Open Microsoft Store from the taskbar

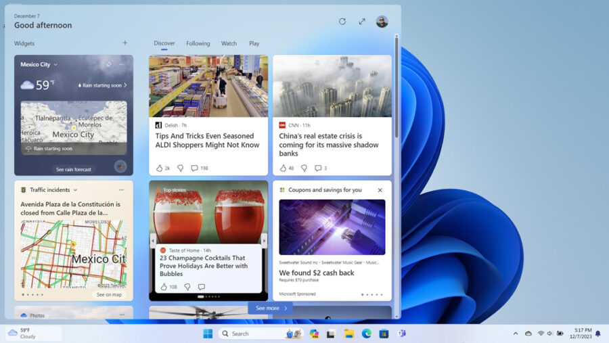pyautogui.click(x=384, y=334)
